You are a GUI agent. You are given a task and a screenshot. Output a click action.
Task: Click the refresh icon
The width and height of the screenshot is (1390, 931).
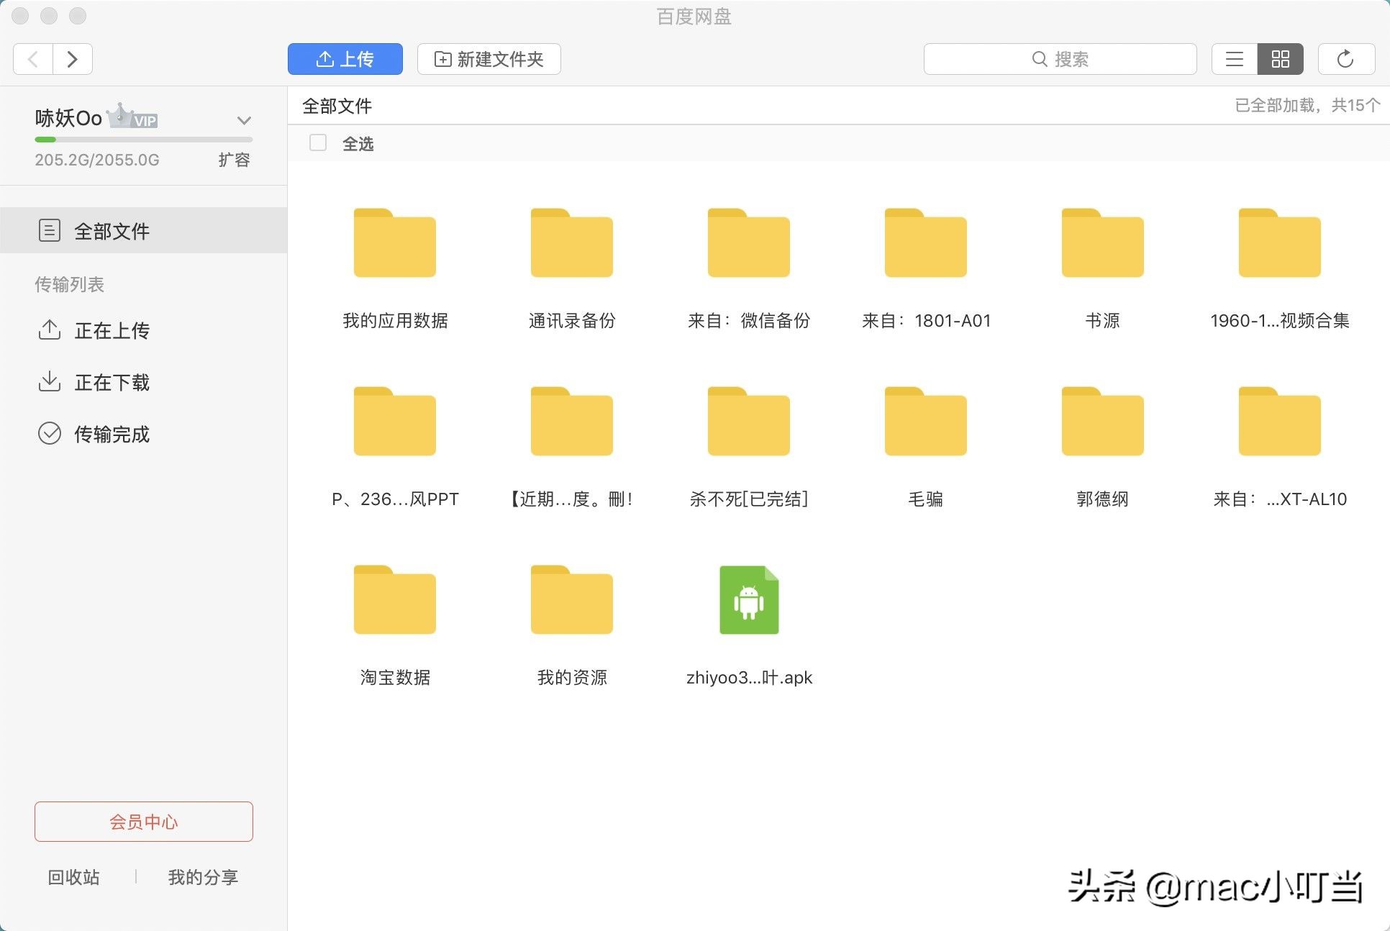(1346, 59)
